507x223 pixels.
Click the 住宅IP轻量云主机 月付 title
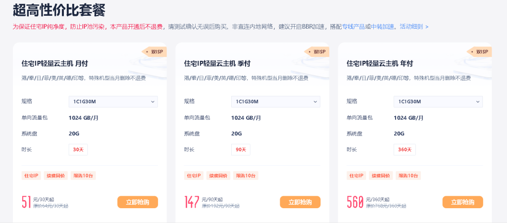click(x=54, y=63)
